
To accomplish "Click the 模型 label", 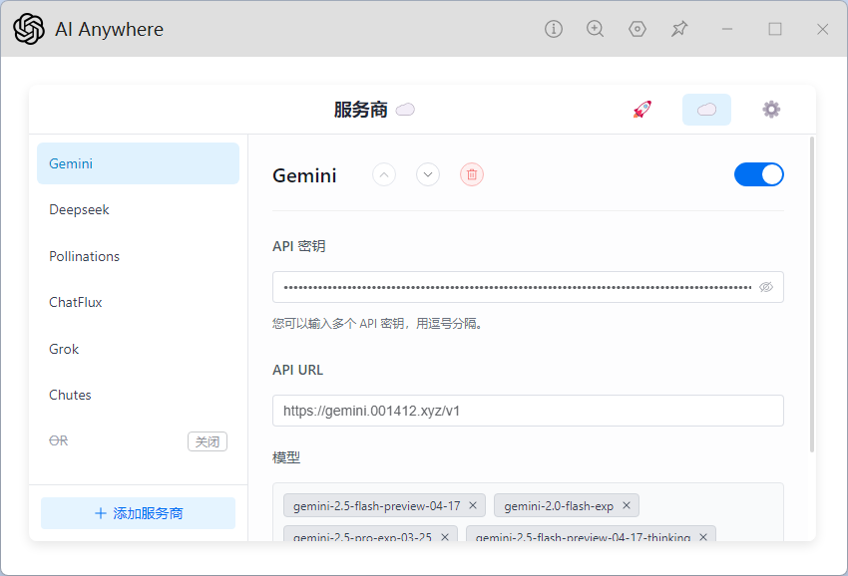I will coord(286,457).
